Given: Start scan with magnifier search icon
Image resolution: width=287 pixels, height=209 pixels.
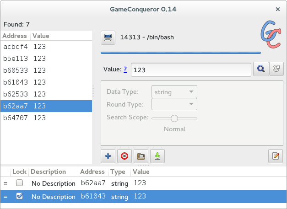Looking at the screenshot, I should (261, 69).
